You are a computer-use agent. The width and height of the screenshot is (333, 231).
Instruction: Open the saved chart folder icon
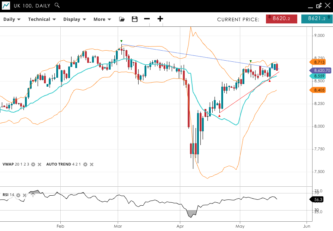point(122,19)
